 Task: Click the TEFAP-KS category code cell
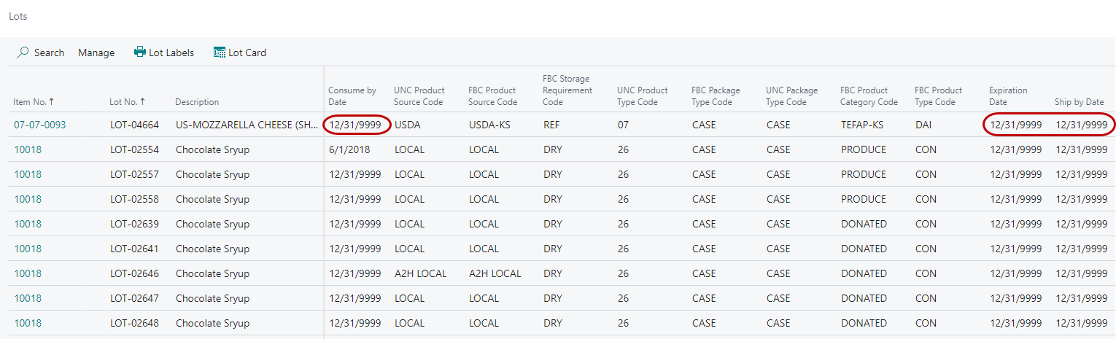pyautogui.click(x=862, y=125)
